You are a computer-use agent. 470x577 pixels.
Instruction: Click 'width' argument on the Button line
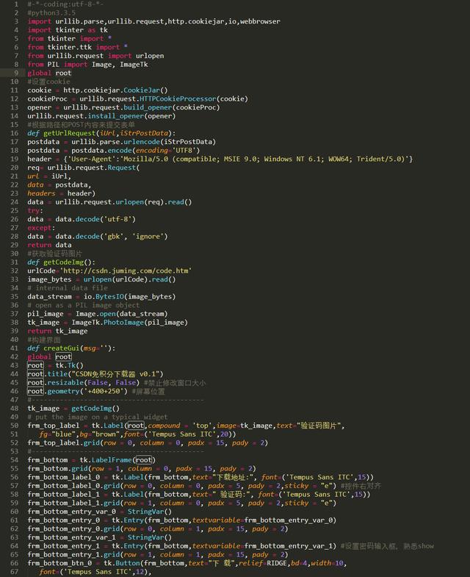click(321, 563)
